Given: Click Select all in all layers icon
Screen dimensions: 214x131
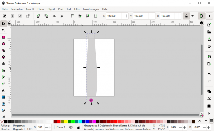Looking at the screenshot, I should pos(12,16).
